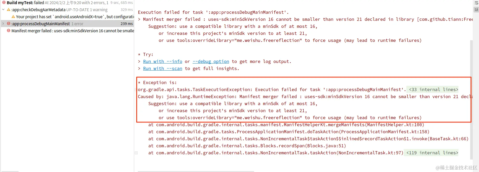
Task: Click the fold marker beside the NonIncrementalTask line
Action: coord(136,153)
